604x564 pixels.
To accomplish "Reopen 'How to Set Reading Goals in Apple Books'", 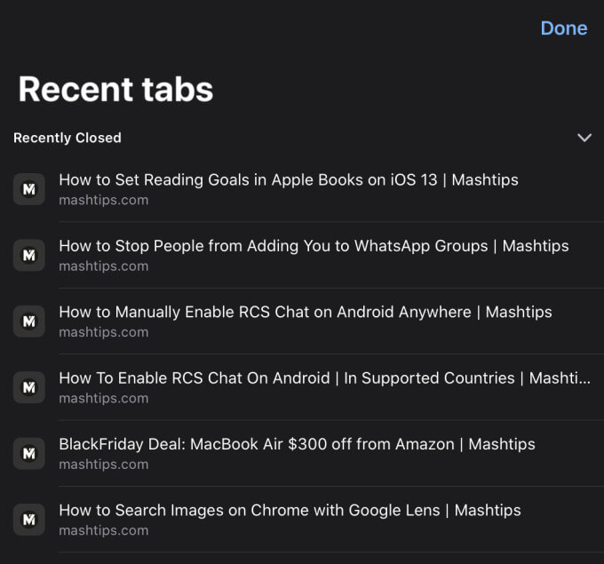I will pyautogui.click(x=288, y=179).
